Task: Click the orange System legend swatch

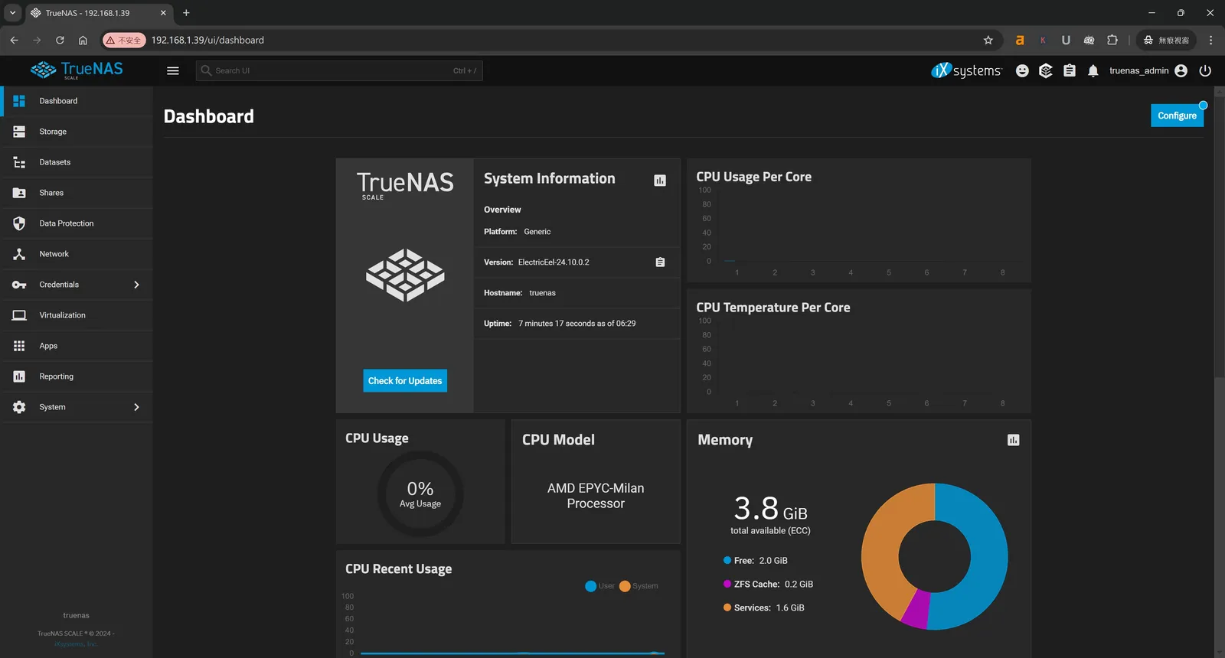Action: (625, 586)
